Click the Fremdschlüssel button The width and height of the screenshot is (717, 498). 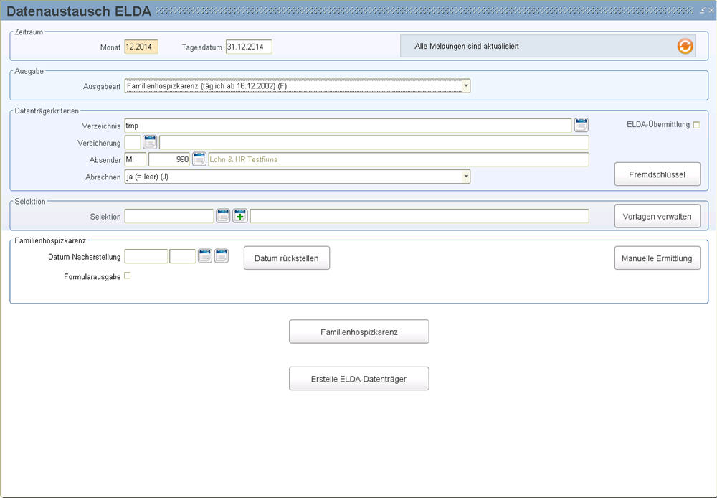coord(657,174)
